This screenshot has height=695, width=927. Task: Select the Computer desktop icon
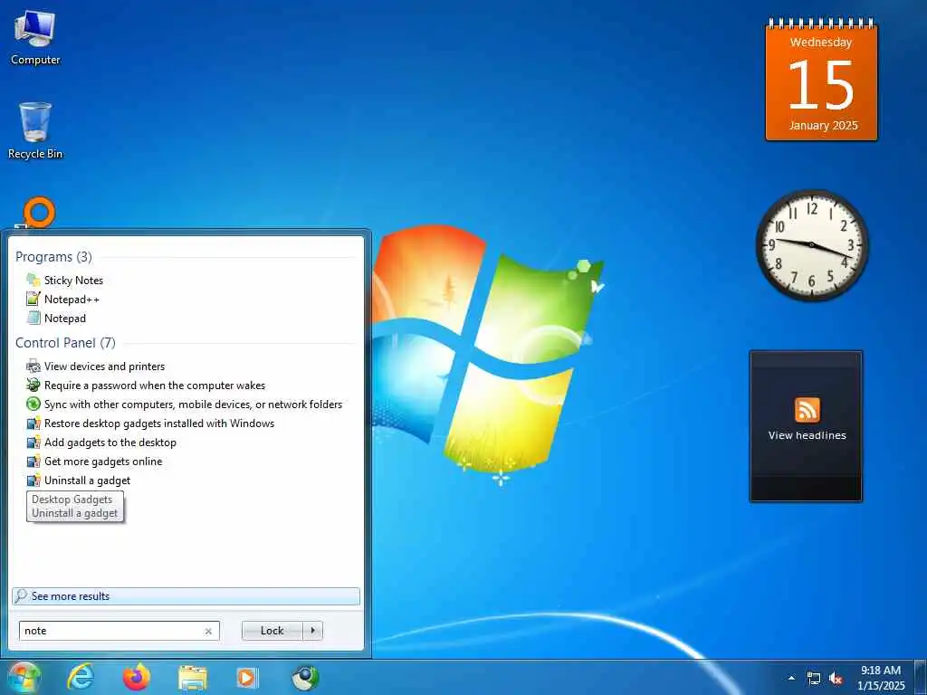tap(35, 38)
